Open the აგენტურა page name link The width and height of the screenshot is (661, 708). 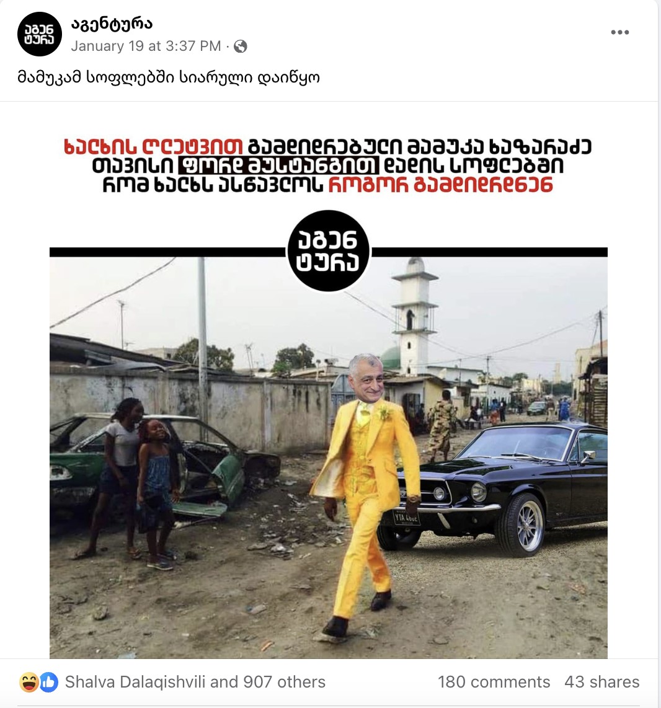112,24
